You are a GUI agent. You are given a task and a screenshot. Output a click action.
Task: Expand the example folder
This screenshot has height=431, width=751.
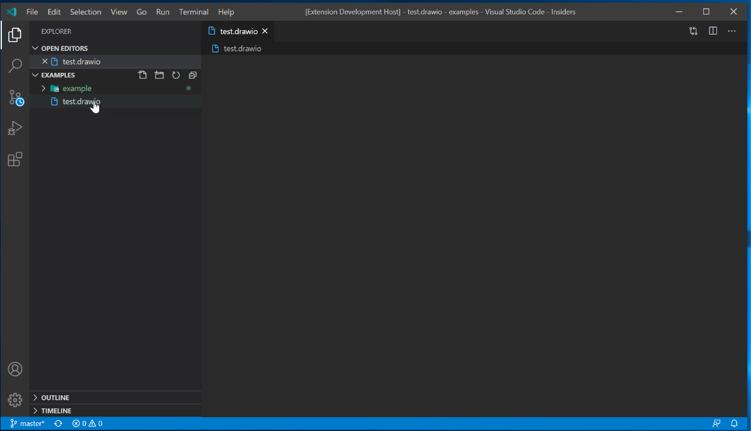pos(43,88)
